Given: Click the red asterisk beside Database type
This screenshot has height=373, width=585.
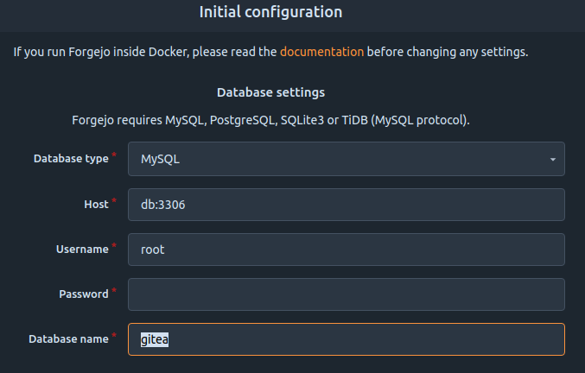Looking at the screenshot, I should click(x=114, y=155).
